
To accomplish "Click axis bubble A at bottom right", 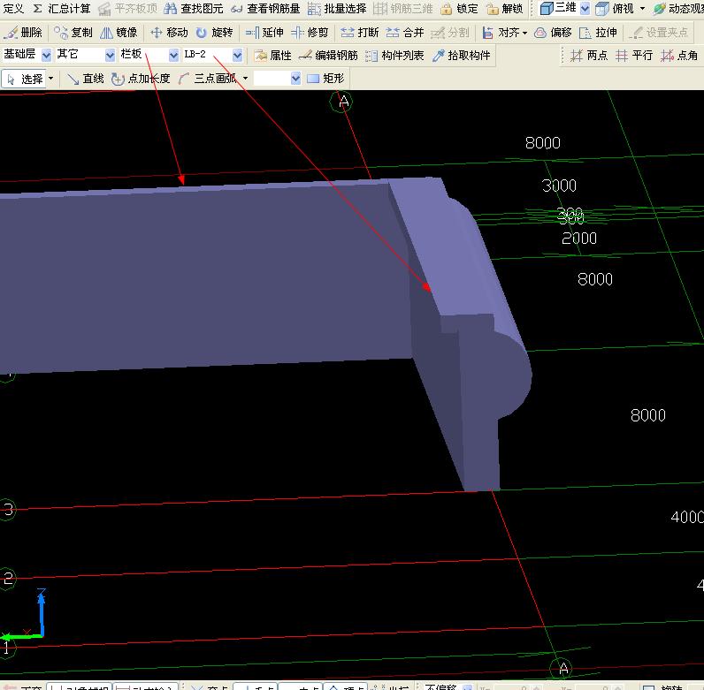I will click(x=562, y=669).
